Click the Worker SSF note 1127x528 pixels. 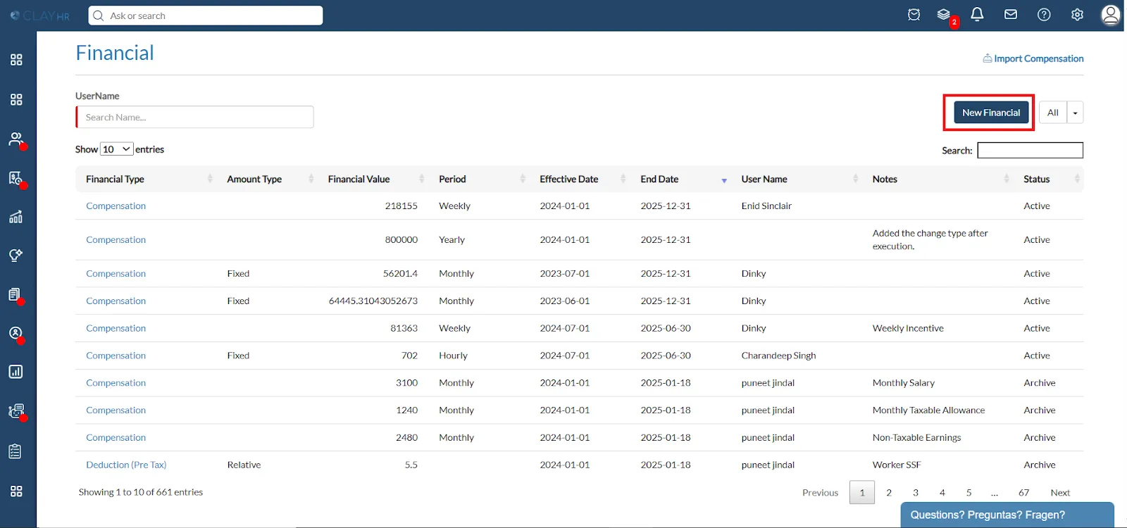click(x=897, y=465)
